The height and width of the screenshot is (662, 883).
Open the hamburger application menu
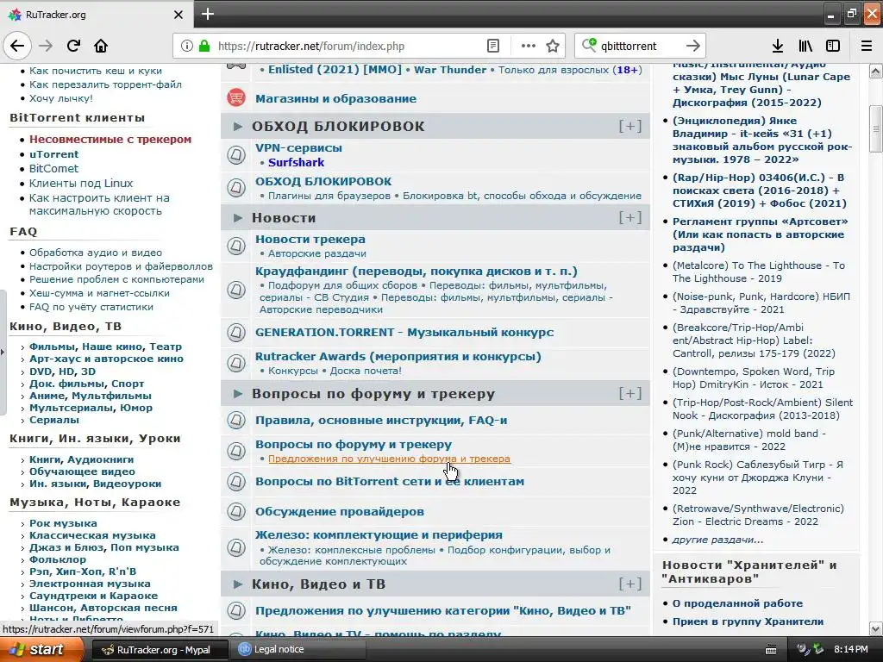866,46
